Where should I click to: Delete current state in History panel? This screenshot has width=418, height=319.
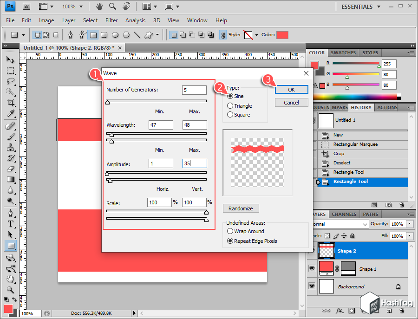(402, 205)
